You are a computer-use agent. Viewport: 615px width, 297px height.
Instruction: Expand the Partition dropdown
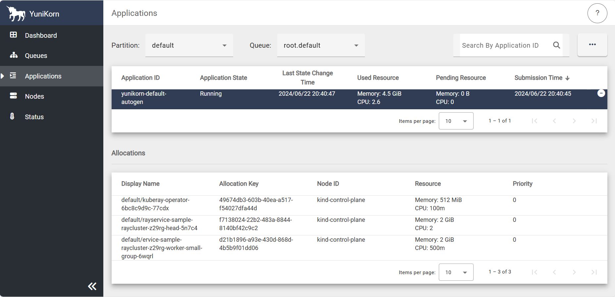(x=189, y=45)
